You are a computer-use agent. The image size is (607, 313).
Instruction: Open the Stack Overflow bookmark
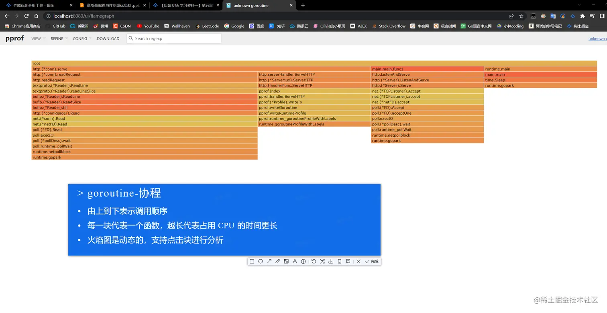tap(388, 26)
